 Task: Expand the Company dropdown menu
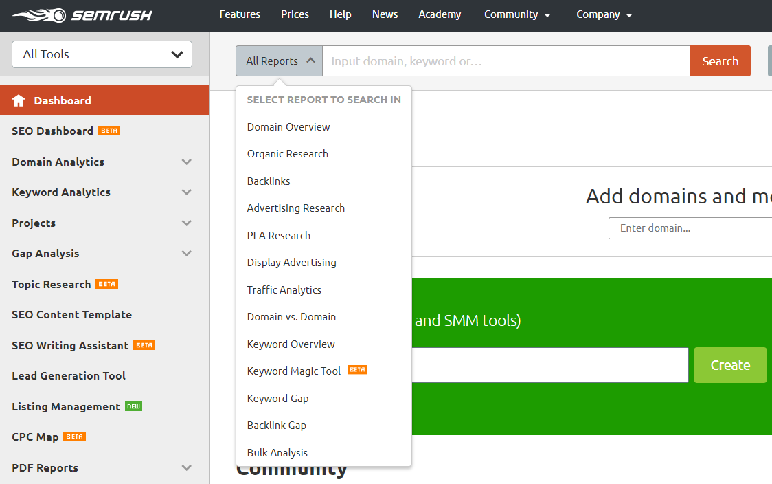(604, 14)
